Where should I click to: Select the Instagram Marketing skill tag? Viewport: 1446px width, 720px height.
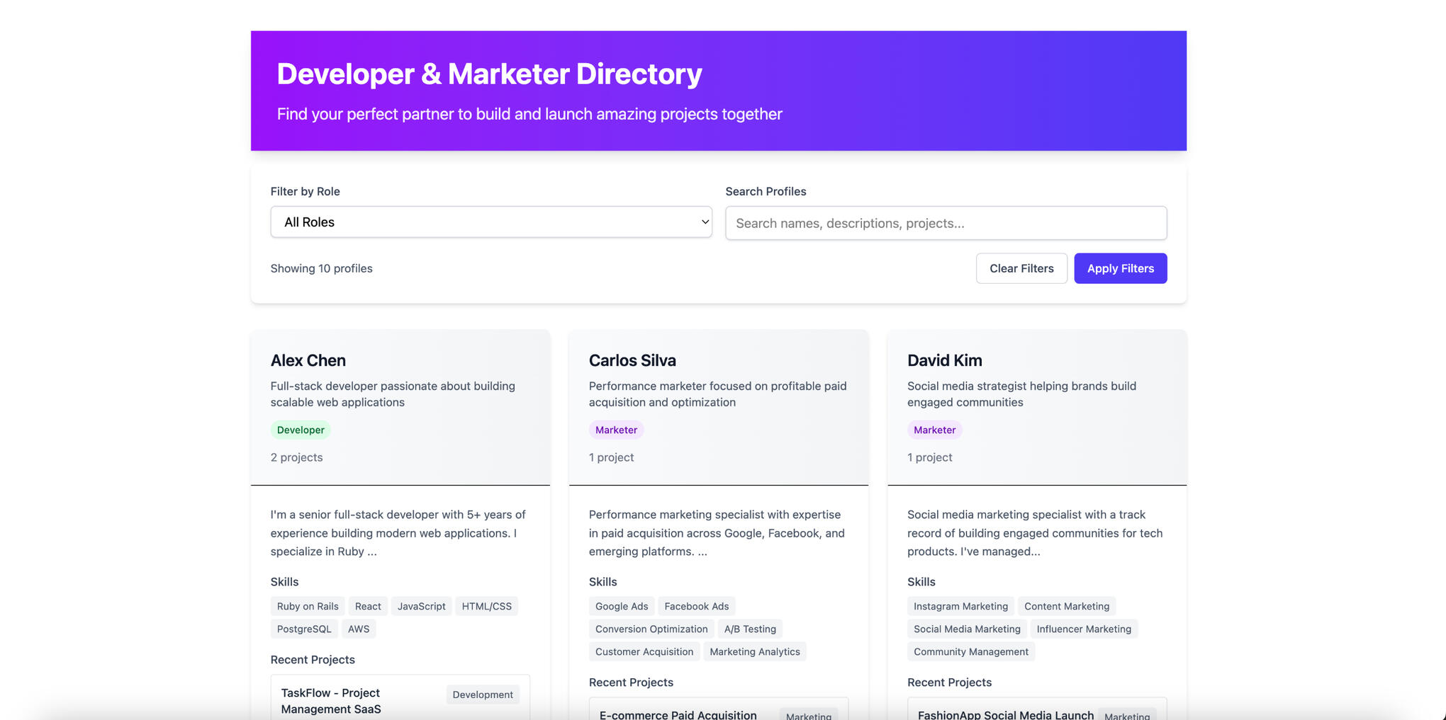point(960,606)
